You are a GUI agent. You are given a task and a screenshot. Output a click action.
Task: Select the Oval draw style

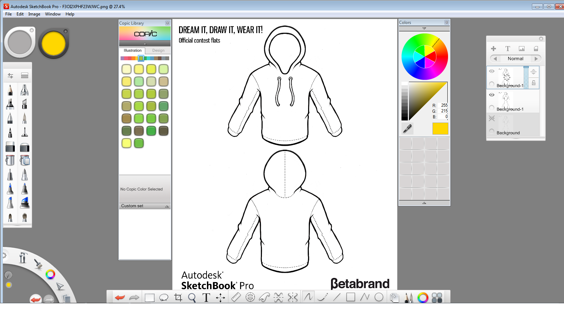pos(379,297)
